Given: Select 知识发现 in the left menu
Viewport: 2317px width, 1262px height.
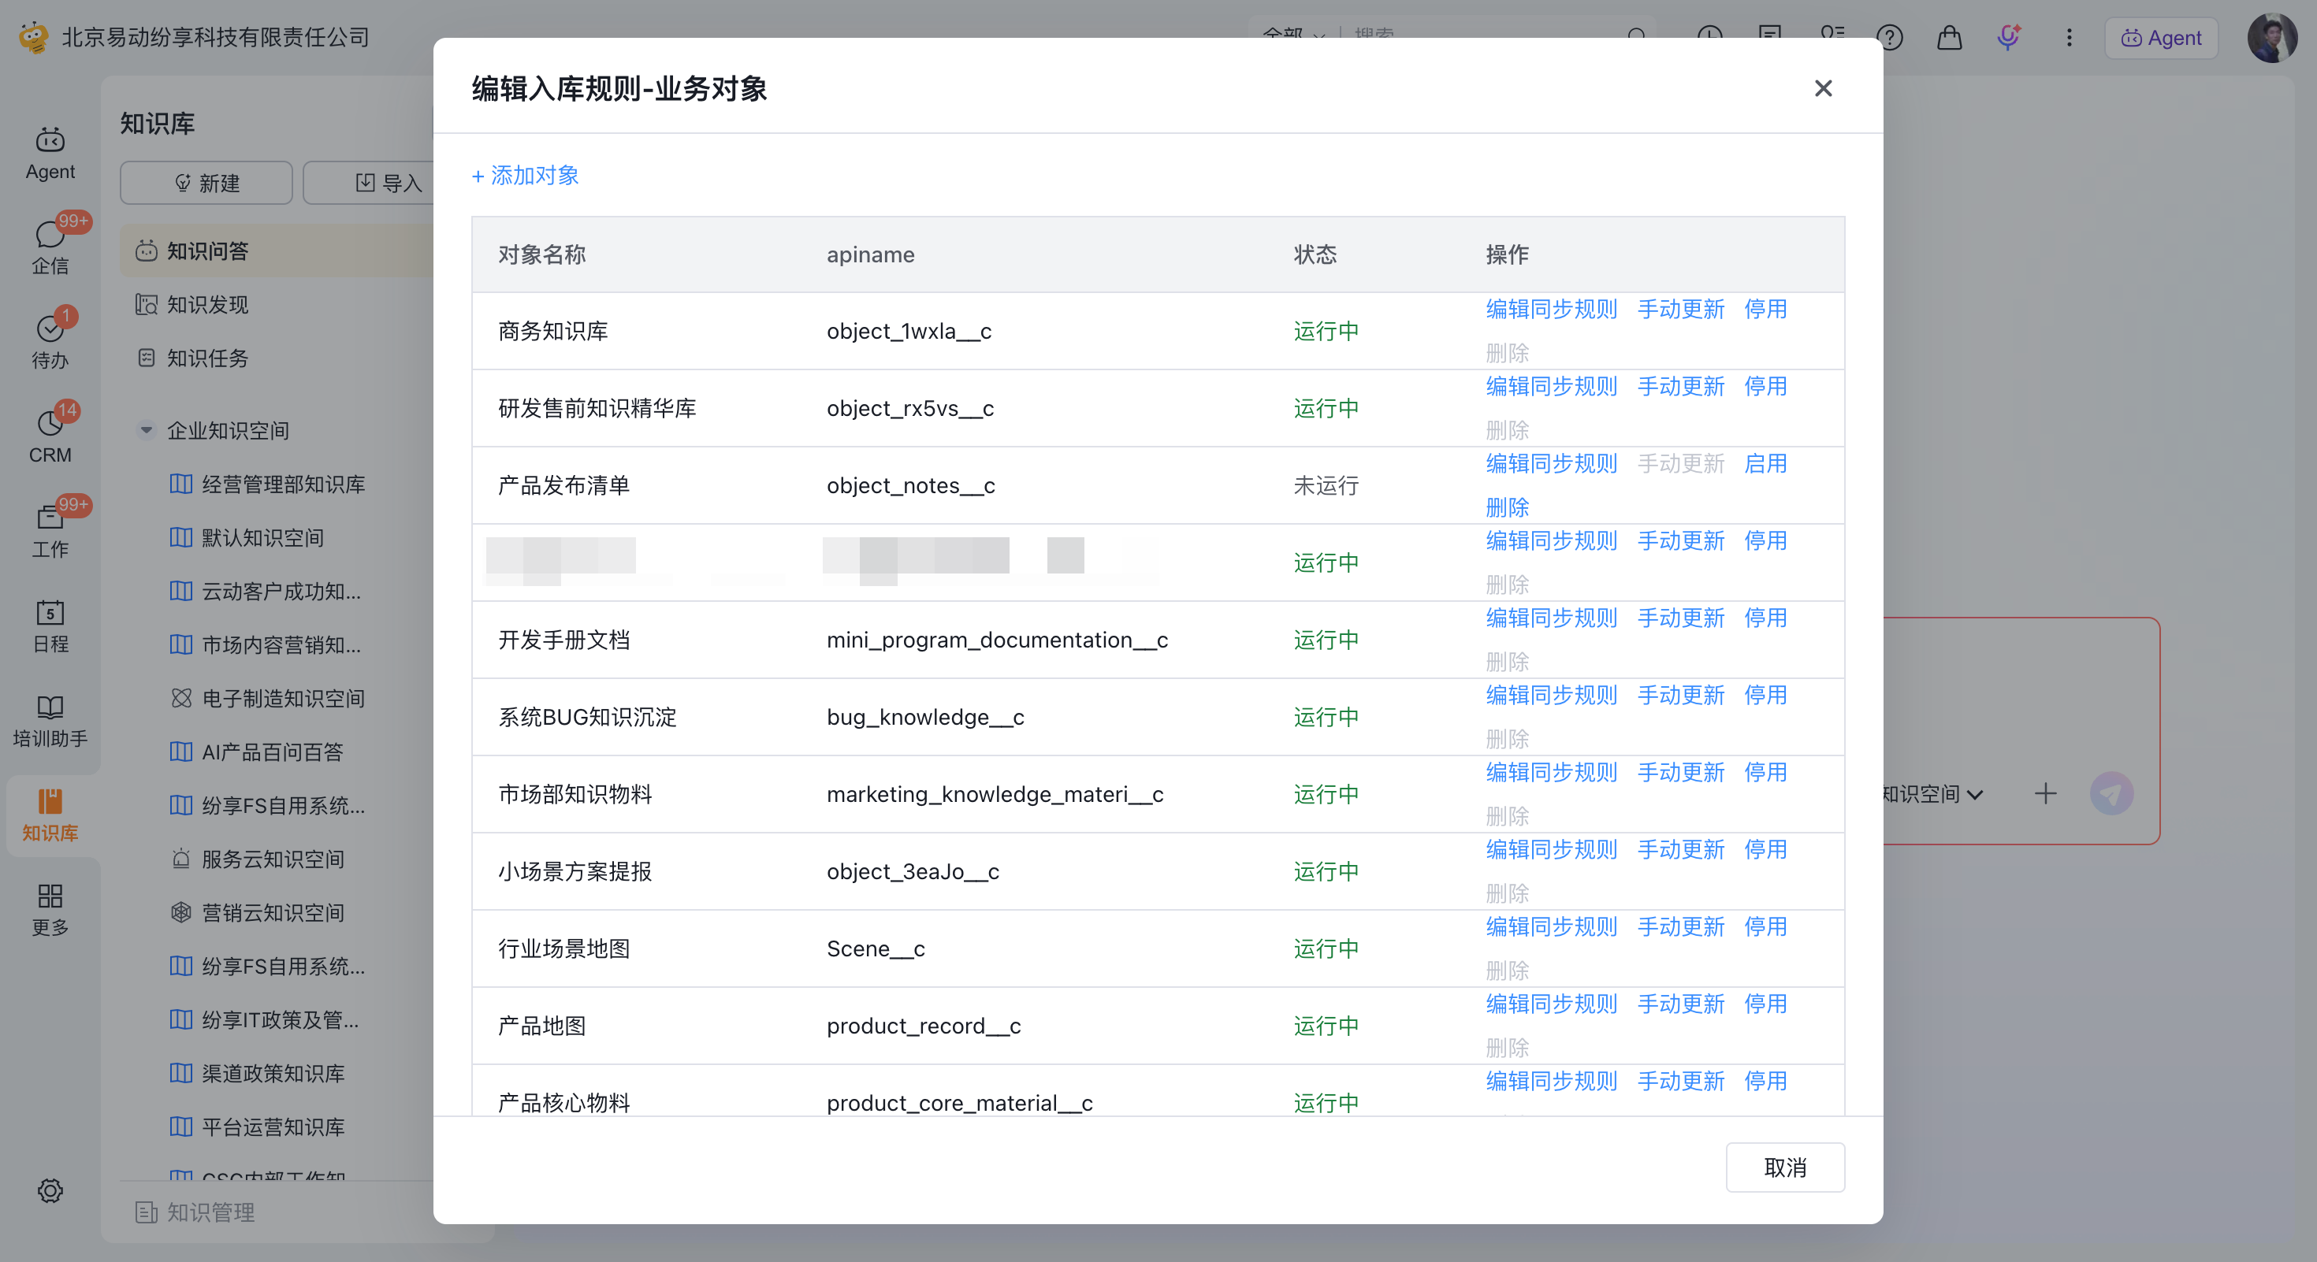Looking at the screenshot, I should (208, 305).
